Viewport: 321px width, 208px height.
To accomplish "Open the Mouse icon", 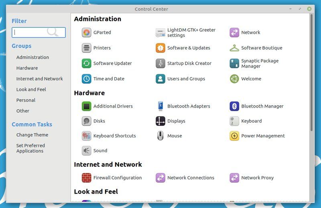I will [160, 136].
